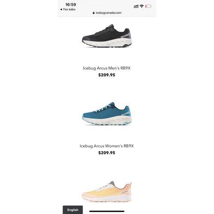Tap the 16:59 clock in status bar
Screen dimensions: 214x214
point(71,5)
